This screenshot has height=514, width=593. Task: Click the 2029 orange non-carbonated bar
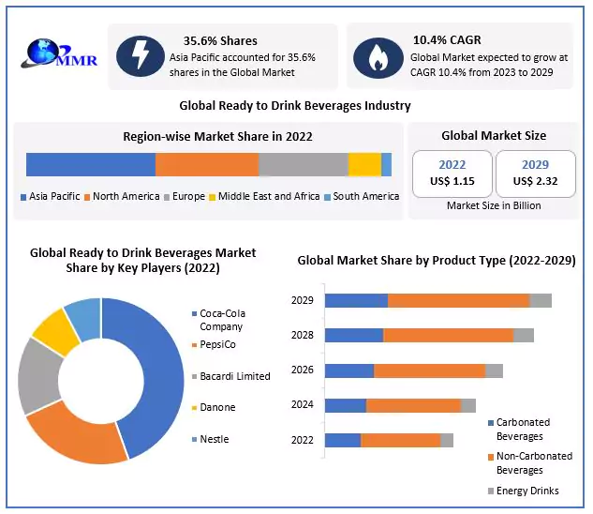458,300
